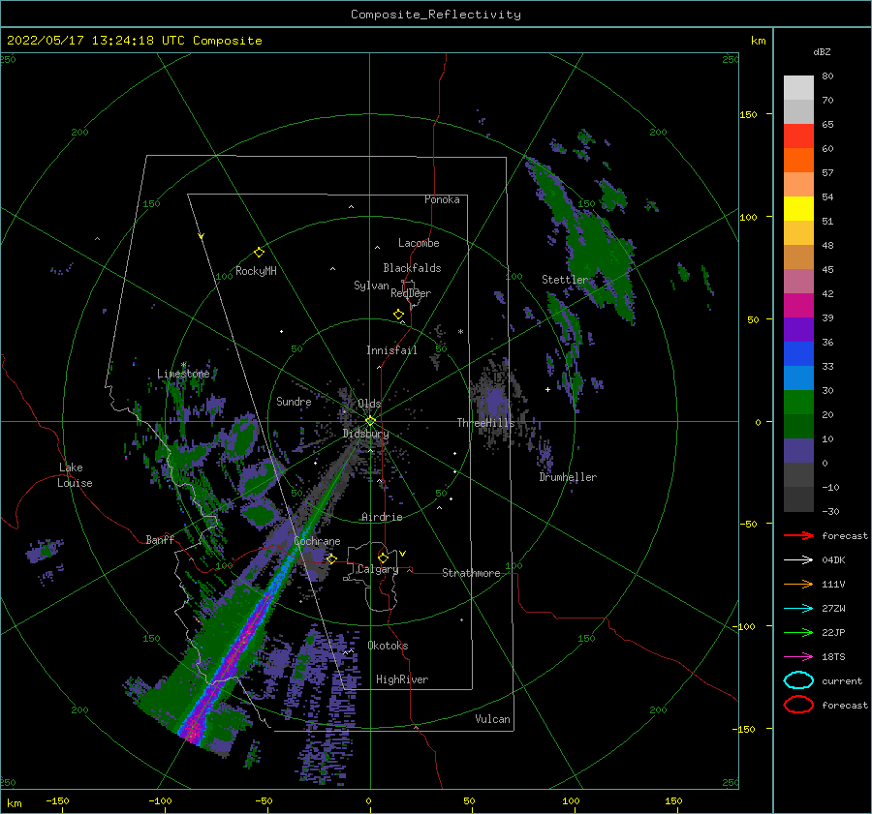Pick the light blue 30-33 dBZ swatch
The width and height of the screenshot is (872, 814).
798,378
